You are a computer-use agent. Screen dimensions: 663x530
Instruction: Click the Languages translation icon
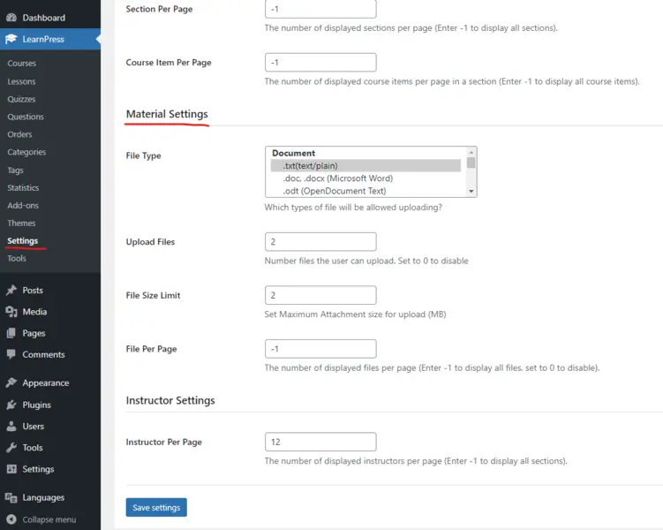[x=11, y=498]
